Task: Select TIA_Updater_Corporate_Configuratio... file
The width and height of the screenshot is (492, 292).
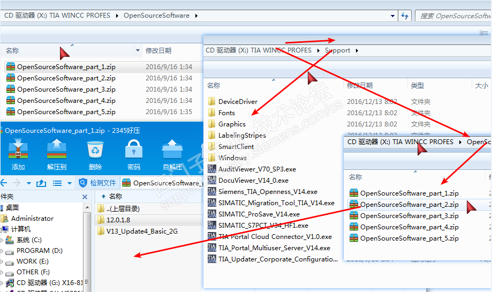Action: coord(273,259)
